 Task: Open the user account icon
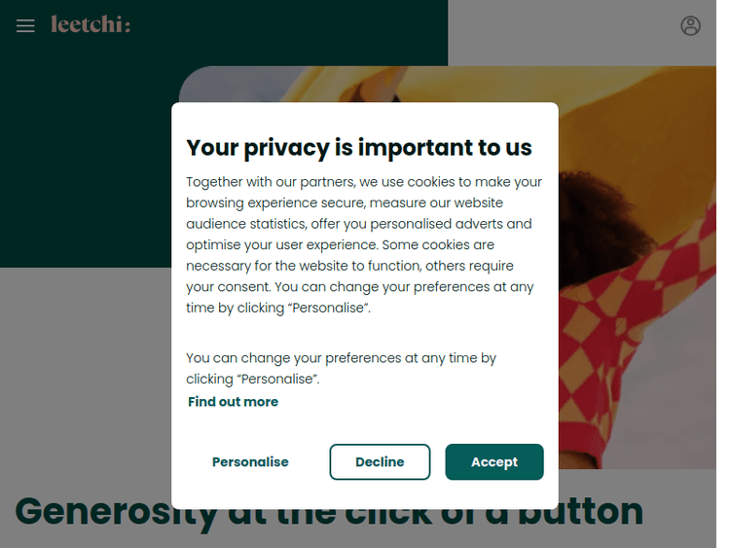pos(690,25)
